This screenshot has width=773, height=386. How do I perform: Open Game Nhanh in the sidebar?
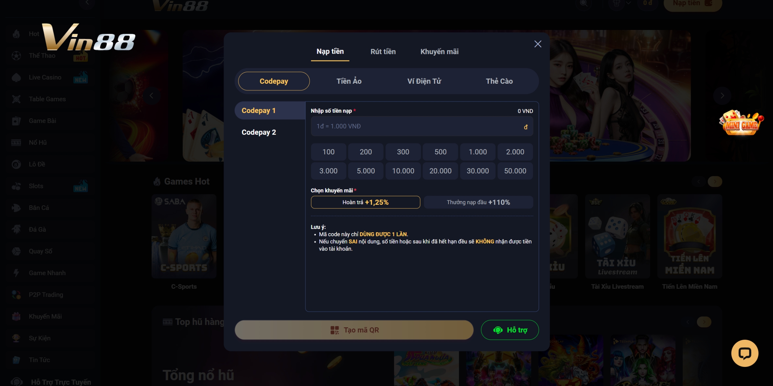coord(49,273)
